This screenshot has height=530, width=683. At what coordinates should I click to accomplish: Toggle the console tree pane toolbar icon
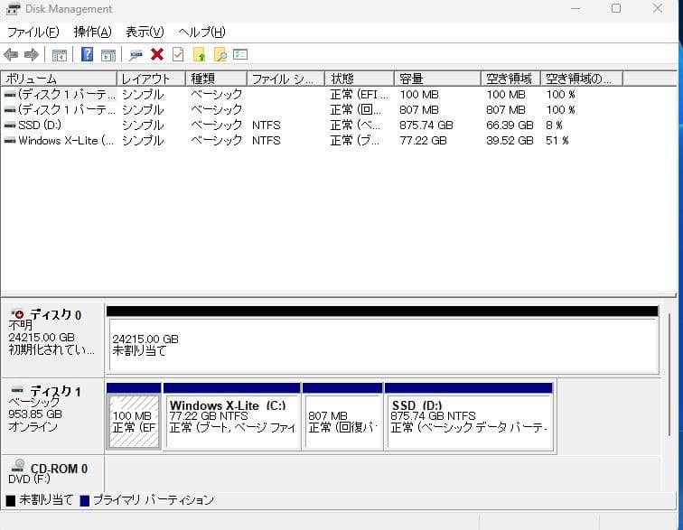click(x=60, y=55)
